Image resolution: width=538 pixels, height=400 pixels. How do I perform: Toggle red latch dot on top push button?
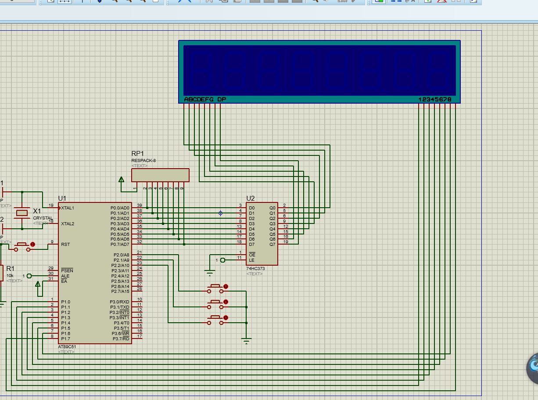[226, 286]
